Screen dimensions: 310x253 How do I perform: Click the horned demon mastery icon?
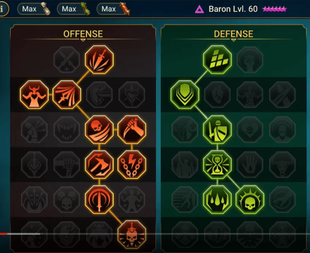(34, 94)
